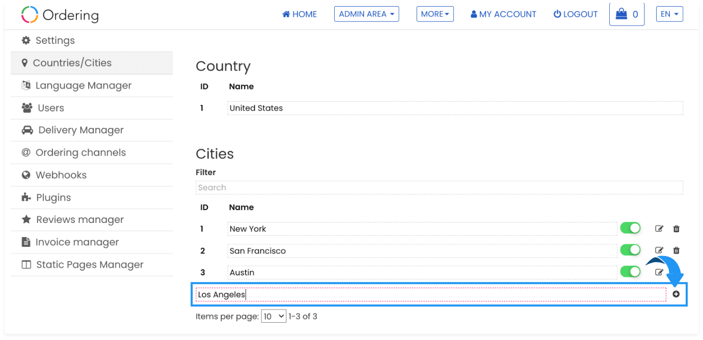Delete the New York city
The image size is (703, 340).
[677, 229]
